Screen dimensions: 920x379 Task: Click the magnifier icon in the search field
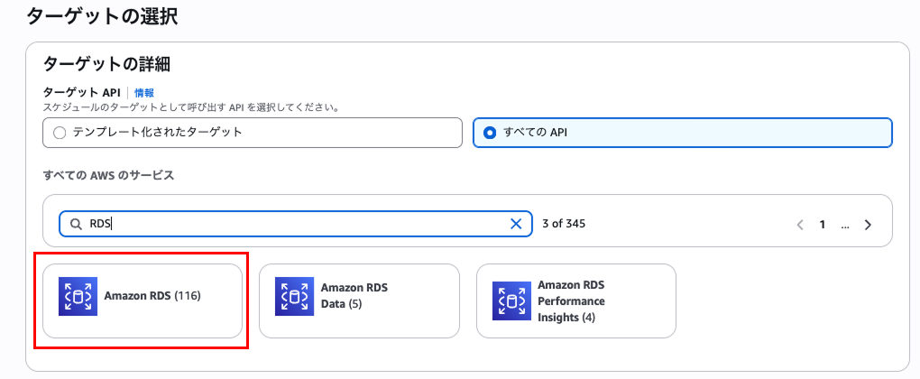pos(76,224)
